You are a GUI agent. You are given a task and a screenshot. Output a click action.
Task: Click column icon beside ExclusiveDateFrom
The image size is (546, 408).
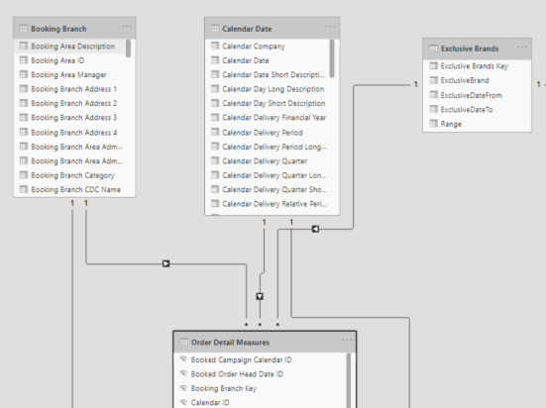click(x=433, y=95)
